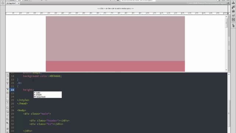Click the collapse full tag icon beside line 20
The image size is (236, 133).
click(x=7, y=83)
